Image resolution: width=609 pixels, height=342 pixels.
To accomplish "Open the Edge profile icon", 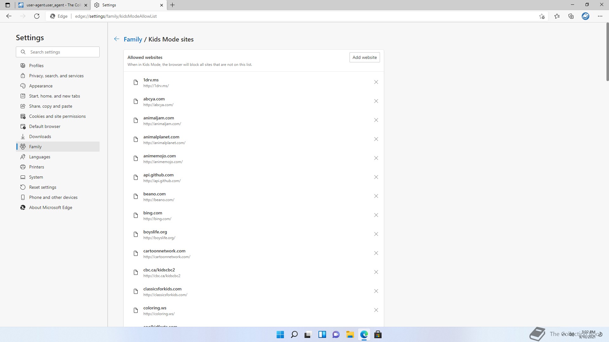I will [x=586, y=16].
